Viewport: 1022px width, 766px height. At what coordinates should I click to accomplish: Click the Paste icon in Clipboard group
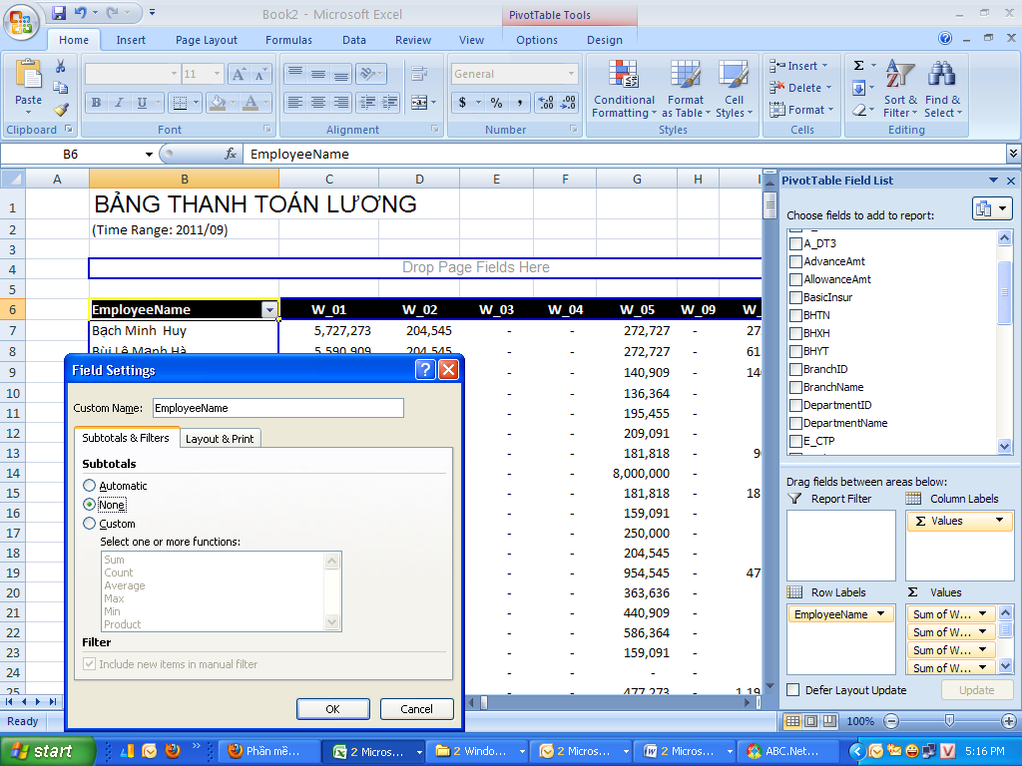tap(29, 77)
